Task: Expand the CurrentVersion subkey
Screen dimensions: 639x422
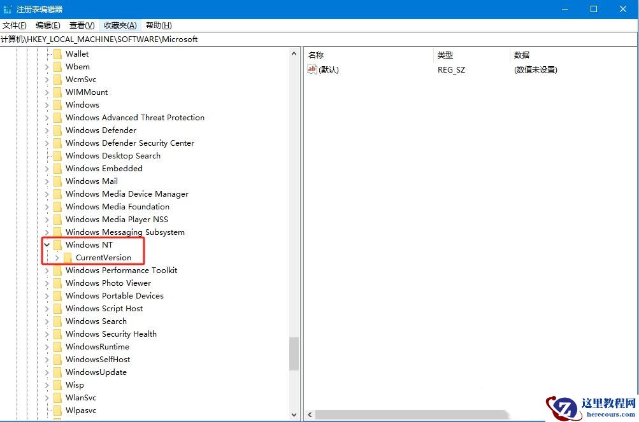Action: (56, 257)
